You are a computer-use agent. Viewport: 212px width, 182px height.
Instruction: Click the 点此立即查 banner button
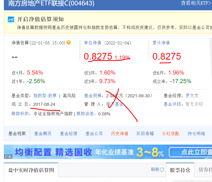(x=191, y=152)
